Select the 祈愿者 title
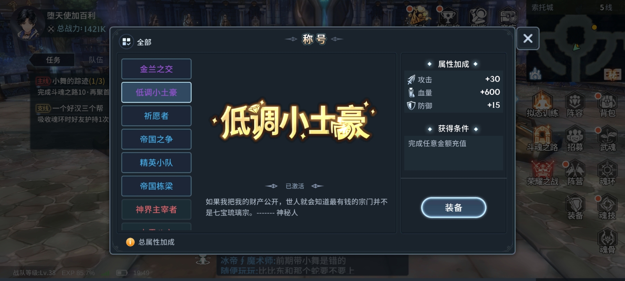 point(156,116)
